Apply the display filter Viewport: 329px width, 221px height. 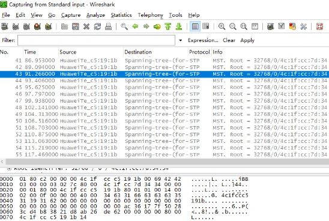247,40
